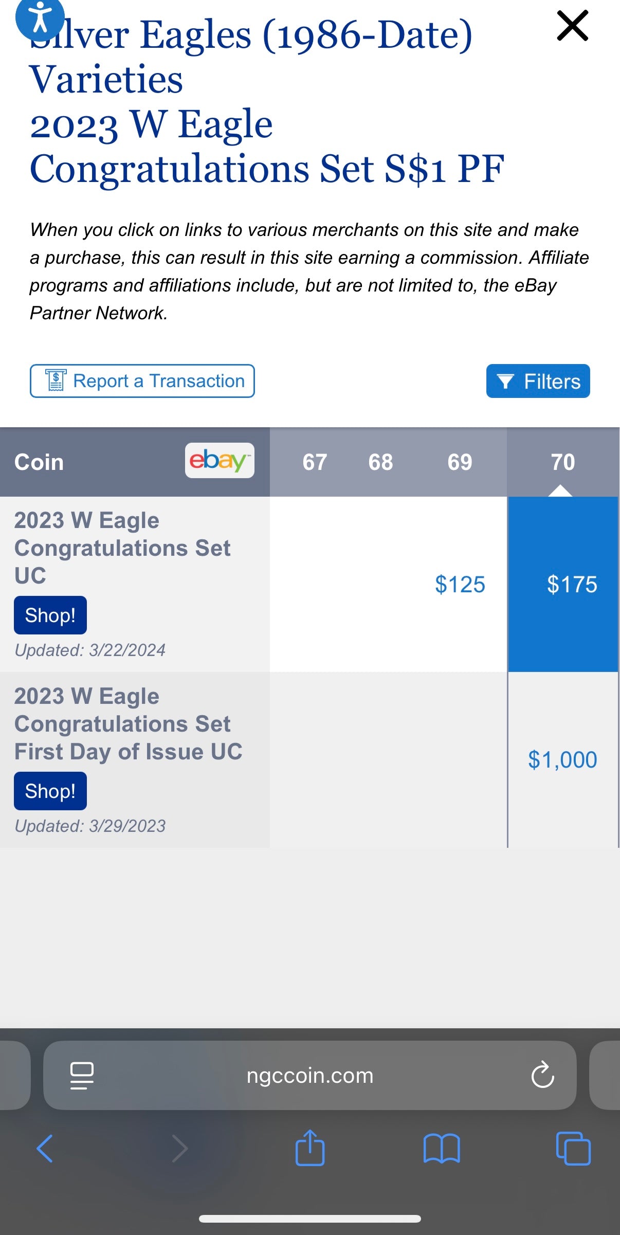Open the highlighted $175 price cell
Screen dimensions: 620x1235
pyautogui.click(x=572, y=585)
